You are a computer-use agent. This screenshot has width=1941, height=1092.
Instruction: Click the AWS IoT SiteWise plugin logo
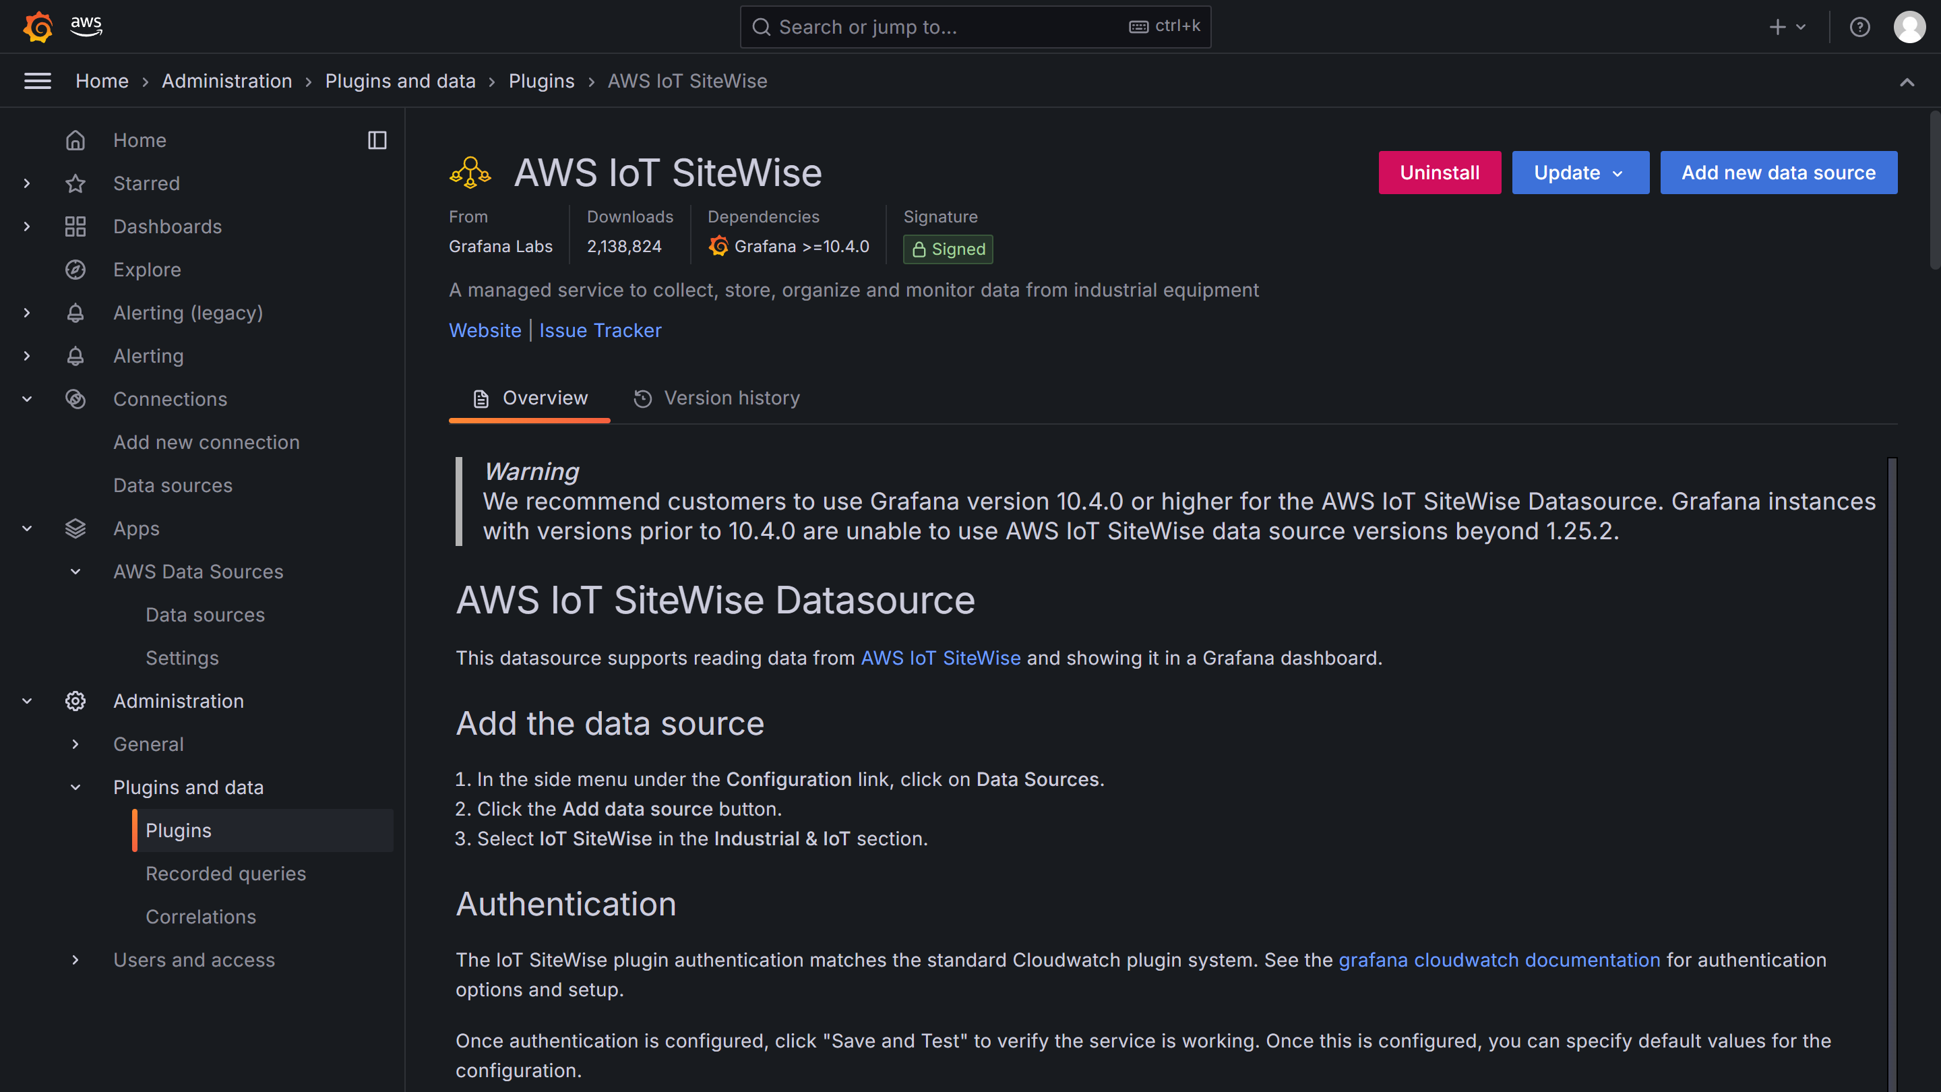(x=471, y=173)
